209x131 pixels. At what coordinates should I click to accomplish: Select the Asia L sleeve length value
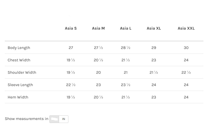(x=126, y=85)
